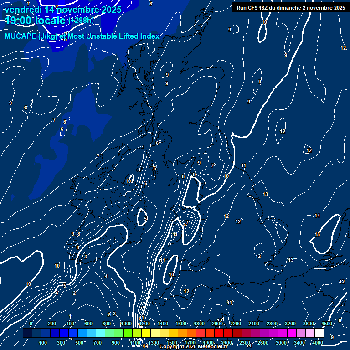The image size is (350, 350).
Task: Click the legend value '3600'
Action: click(309, 324)
